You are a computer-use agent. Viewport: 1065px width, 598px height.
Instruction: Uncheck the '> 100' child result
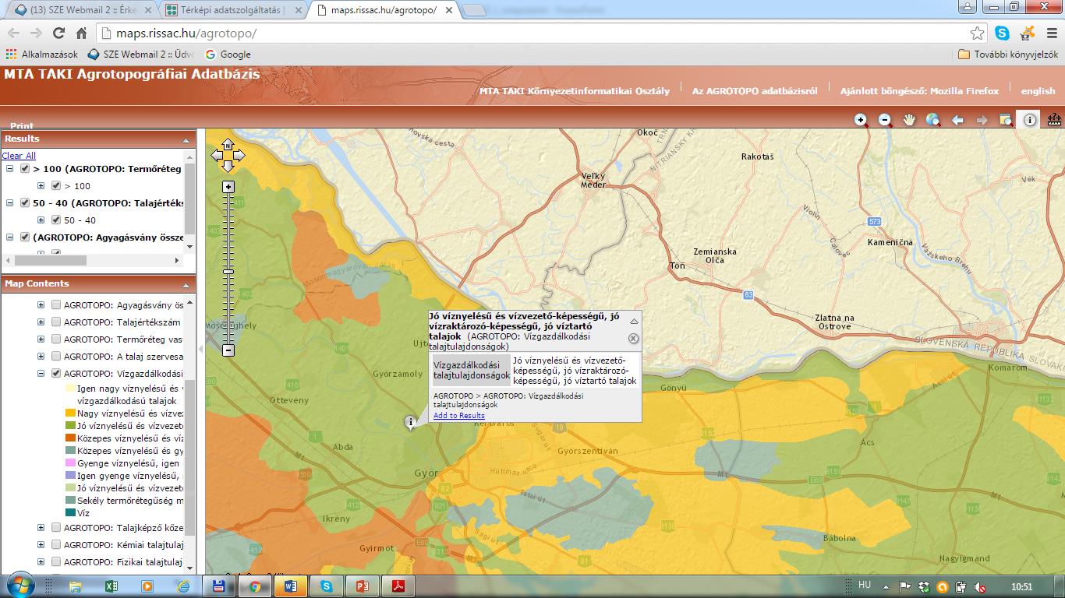coord(56,186)
